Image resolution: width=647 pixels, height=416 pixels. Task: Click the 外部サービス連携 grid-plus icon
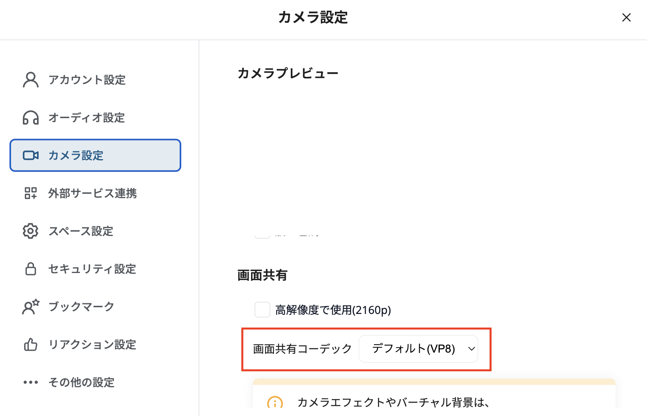pyautogui.click(x=31, y=193)
